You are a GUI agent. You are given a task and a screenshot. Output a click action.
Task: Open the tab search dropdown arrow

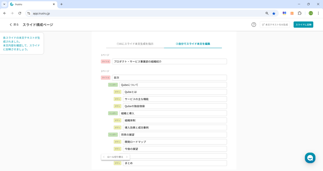[4, 4]
